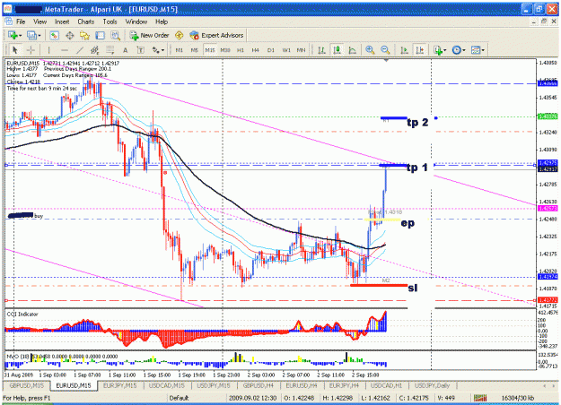Screen dimensions: 561x405
Task: Expand the New Chart dropdown arrow
Action: pyautogui.click(x=21, y=35)
